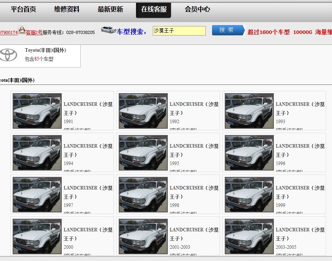Select the year text 1991

[68, 122]
